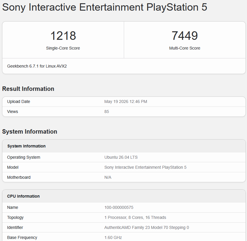Click AuthenticAMD Family 23 Model 70 Stepping 0
Image resolution: width=247 pixels, height=241 pixels.
click(147, 227)
